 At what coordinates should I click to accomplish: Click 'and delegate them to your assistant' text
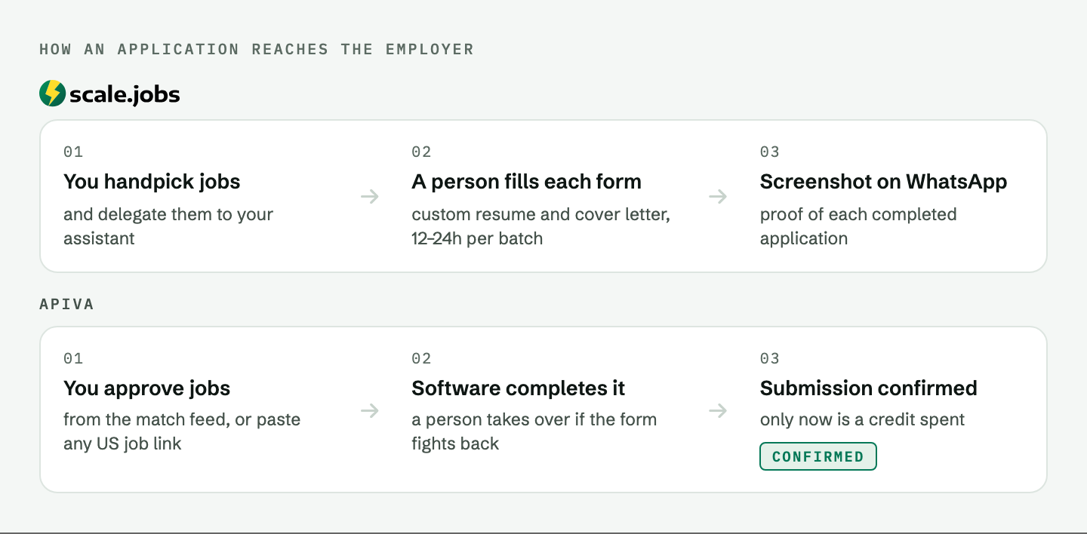[168, 226]
